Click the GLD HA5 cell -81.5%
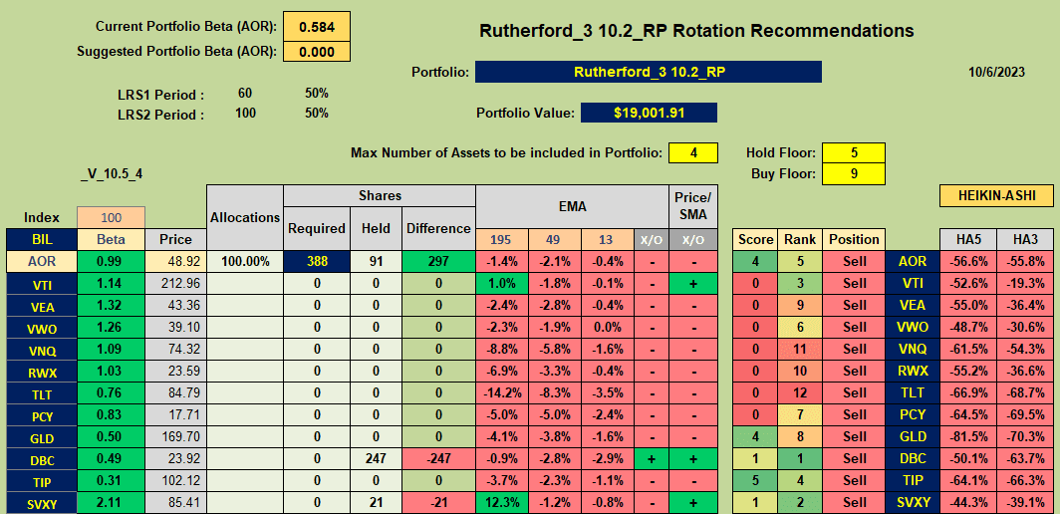 (x=967, y=436)
